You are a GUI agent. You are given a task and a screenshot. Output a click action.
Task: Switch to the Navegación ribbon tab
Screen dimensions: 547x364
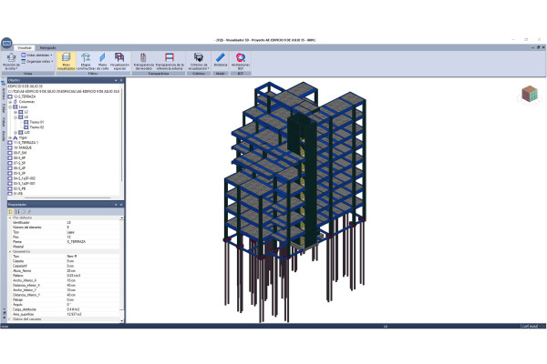pyautogui.click(x=47, y=47)
